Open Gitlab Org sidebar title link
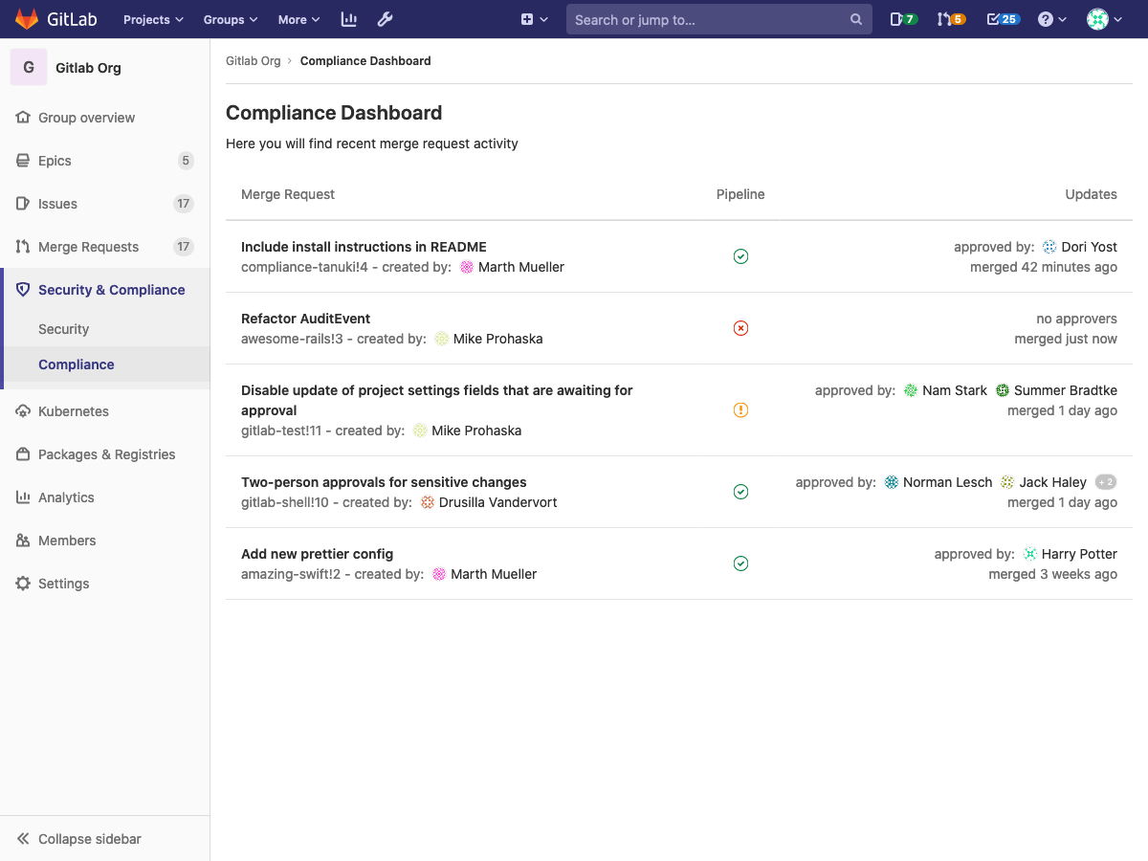Viewport: 1148px width, 861px height. [x=88, y=68]
